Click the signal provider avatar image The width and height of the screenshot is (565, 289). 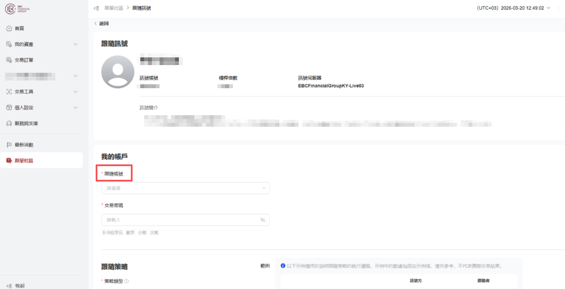coord(118,72)
